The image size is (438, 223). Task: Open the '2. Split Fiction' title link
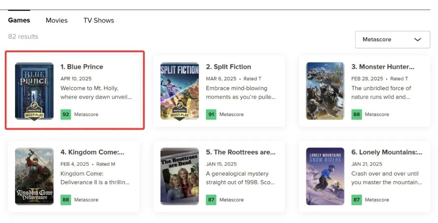coord(228,67)
